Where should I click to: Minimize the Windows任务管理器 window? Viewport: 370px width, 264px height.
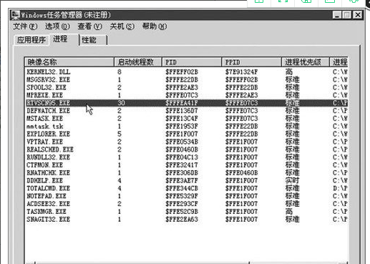pyautogui.click(x=337, y=15)
